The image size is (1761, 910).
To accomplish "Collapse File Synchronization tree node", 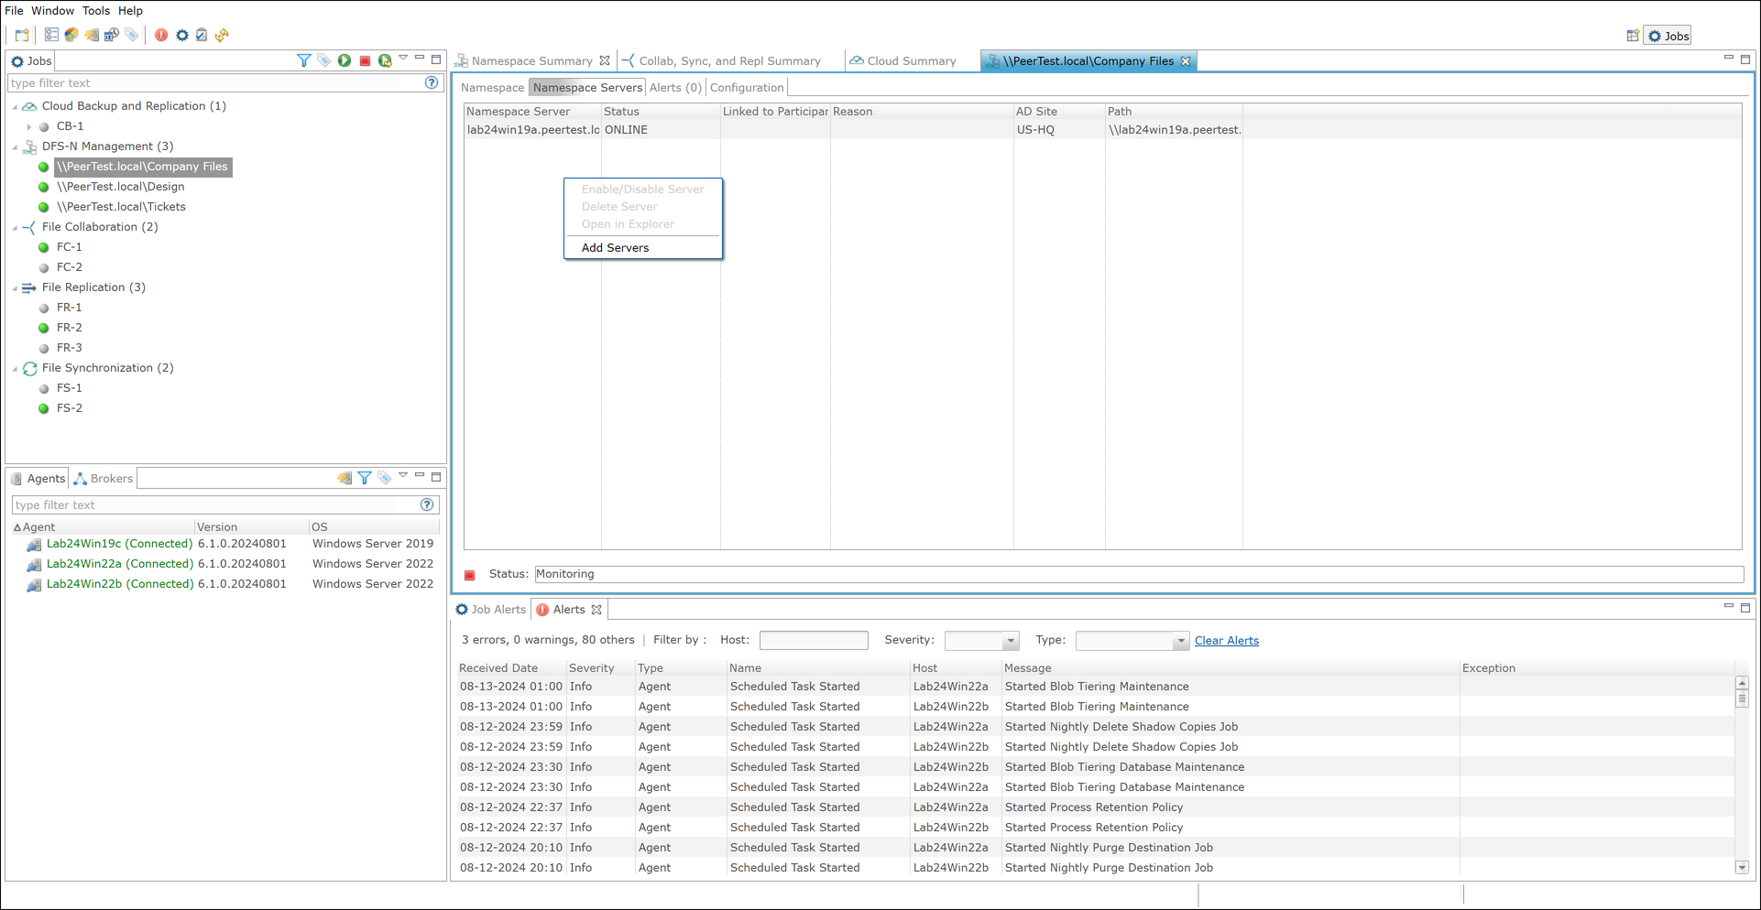I will [x=15, y=368].
